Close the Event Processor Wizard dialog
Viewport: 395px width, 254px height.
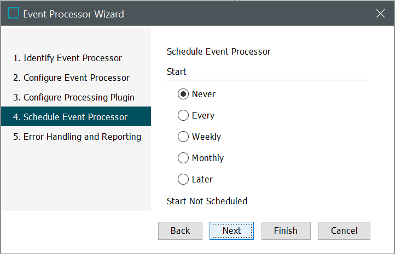click(381, 14)
